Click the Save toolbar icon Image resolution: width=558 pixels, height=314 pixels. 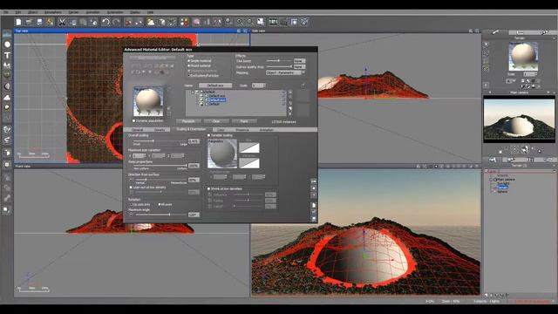(x=39, y=22)
